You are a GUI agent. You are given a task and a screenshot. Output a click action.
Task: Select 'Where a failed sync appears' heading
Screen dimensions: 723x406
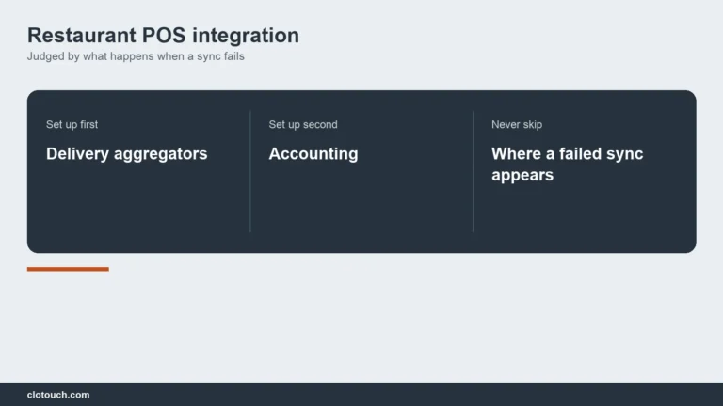567,164
